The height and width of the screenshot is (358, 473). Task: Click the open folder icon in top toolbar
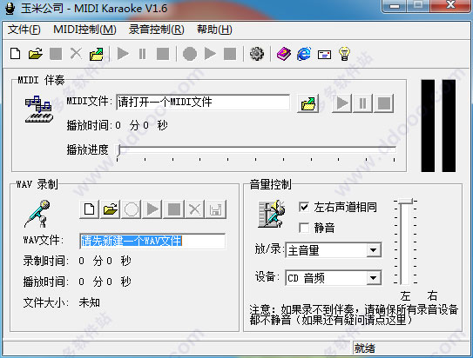(36, 54)
